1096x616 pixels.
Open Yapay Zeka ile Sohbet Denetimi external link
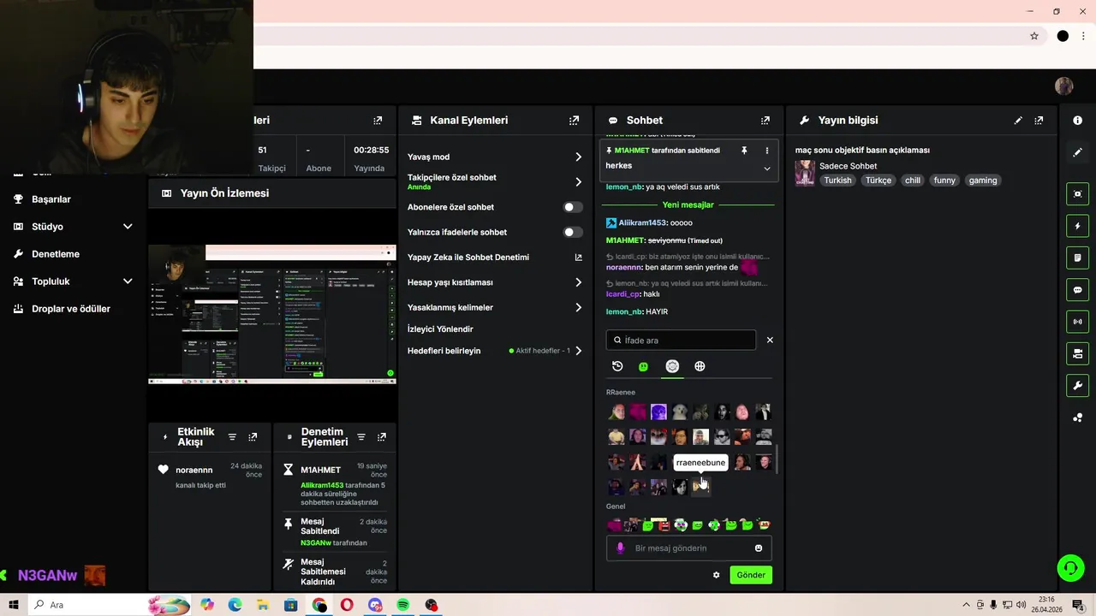coord(579,258)
